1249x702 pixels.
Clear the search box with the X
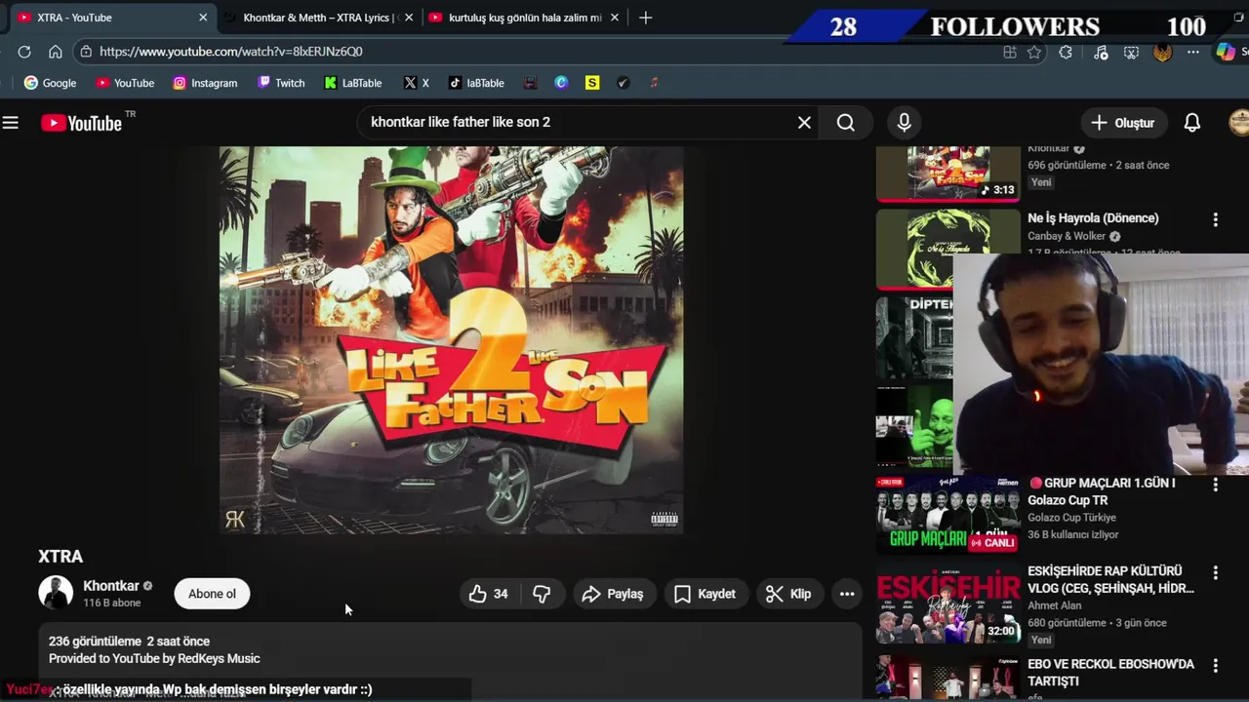tap(804, 123)
